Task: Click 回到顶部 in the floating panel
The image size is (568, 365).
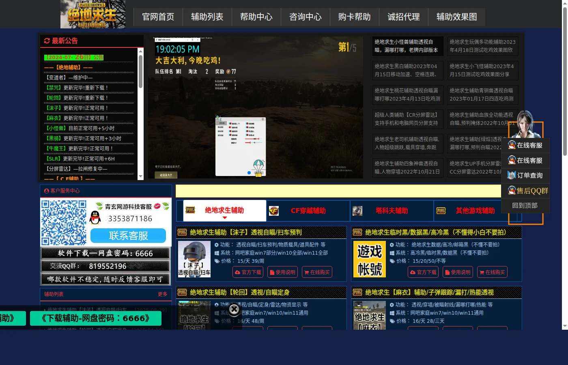Action: [x=525, y=206]
